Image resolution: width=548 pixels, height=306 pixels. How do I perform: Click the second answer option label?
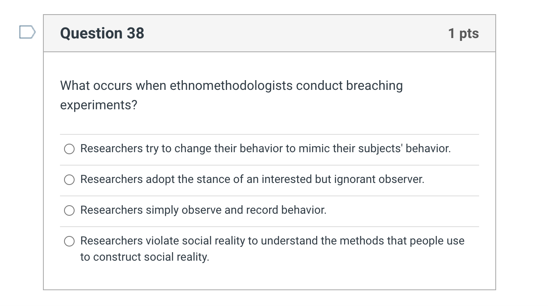coord(253,179)
